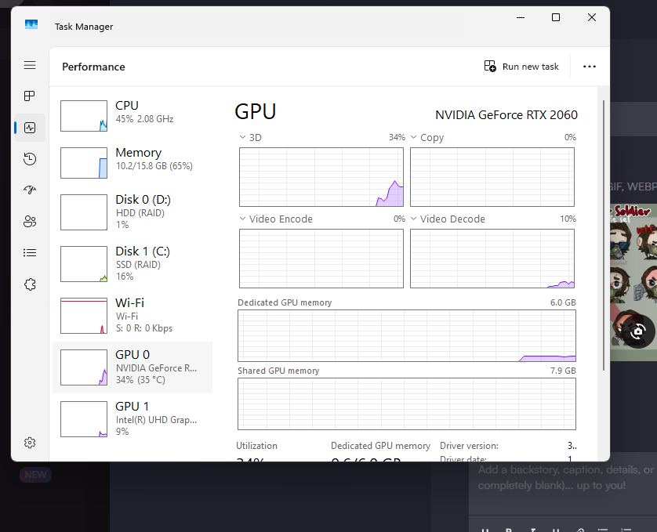
Task: Toggle the hamburger navigation menu
Action: [x=30, y=65]
